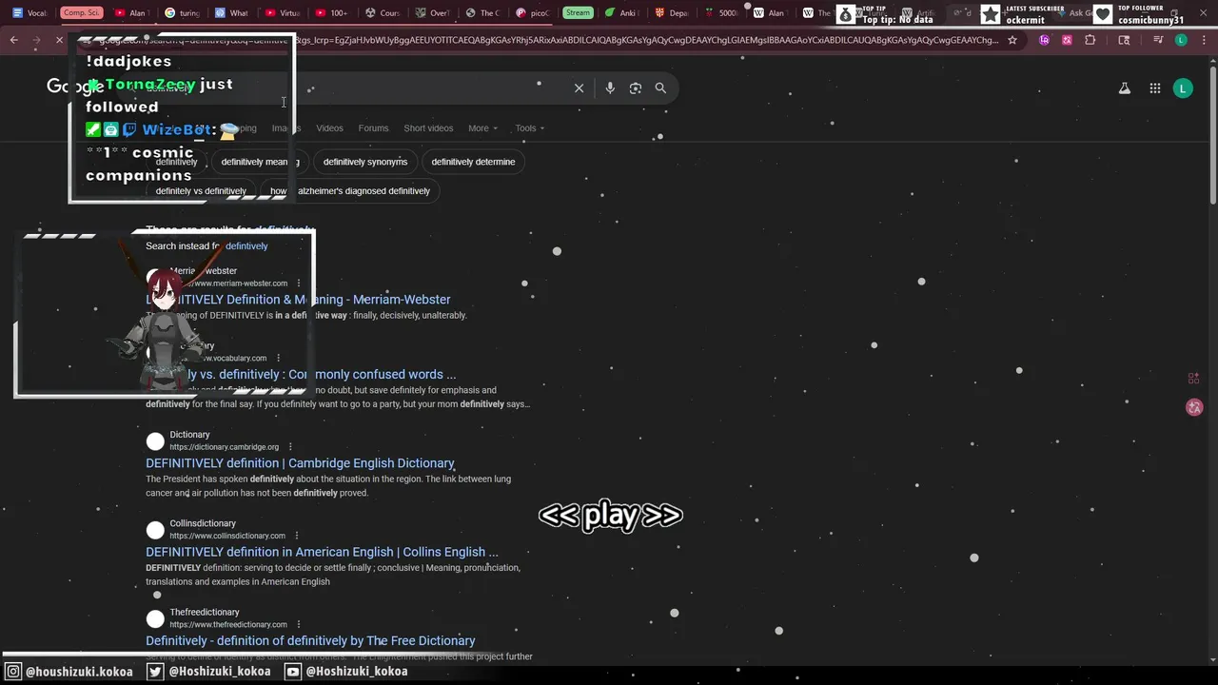Image resolution: width=1218 pixels, height=685 pixels.
Task: Select 'definitely vs definitively' chip
Action: tap(201, 191)
